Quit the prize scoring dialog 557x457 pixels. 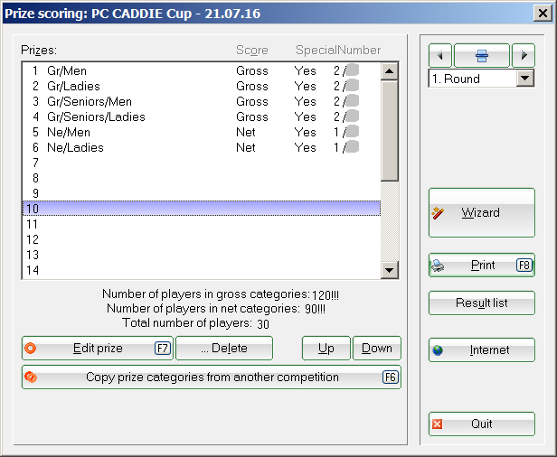pos(482,424)
